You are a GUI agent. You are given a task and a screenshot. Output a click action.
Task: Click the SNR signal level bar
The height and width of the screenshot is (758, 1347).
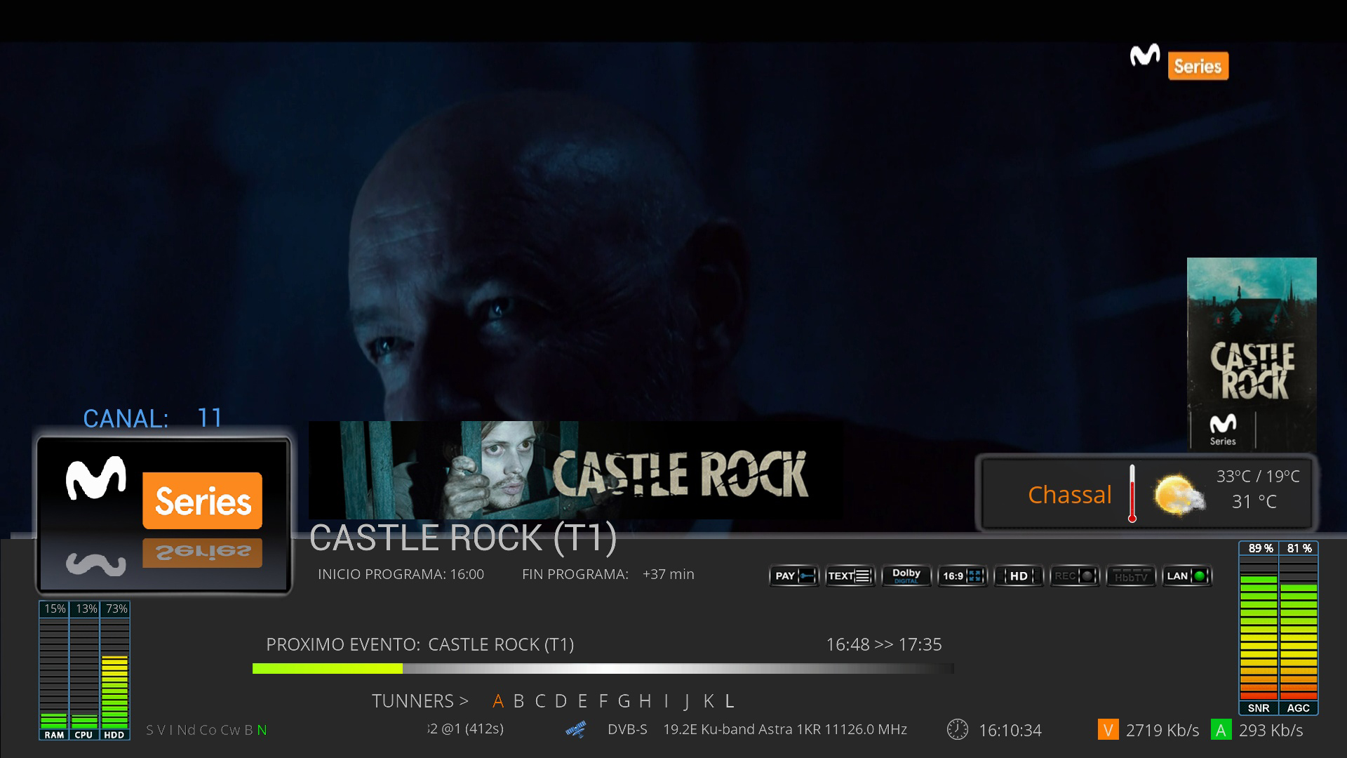click(1259, 628)
